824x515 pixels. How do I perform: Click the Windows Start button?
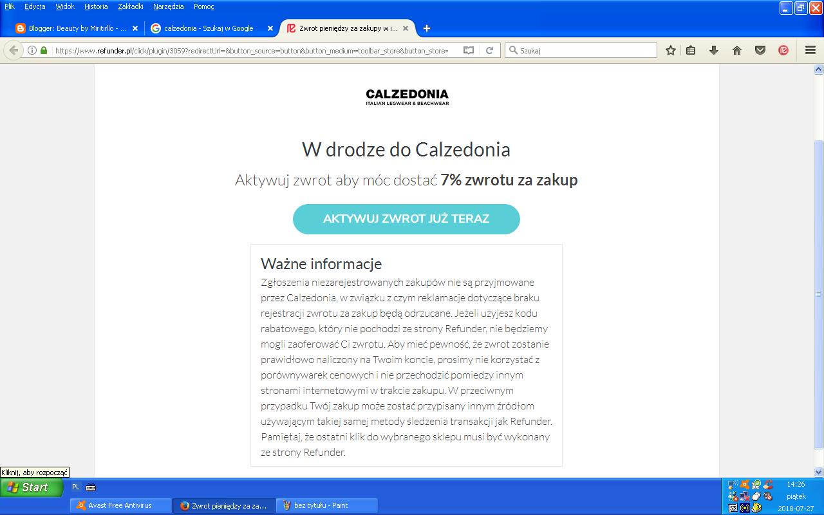point(32,487)
